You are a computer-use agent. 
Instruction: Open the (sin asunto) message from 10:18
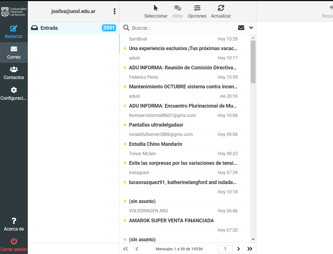coord(185,197)
